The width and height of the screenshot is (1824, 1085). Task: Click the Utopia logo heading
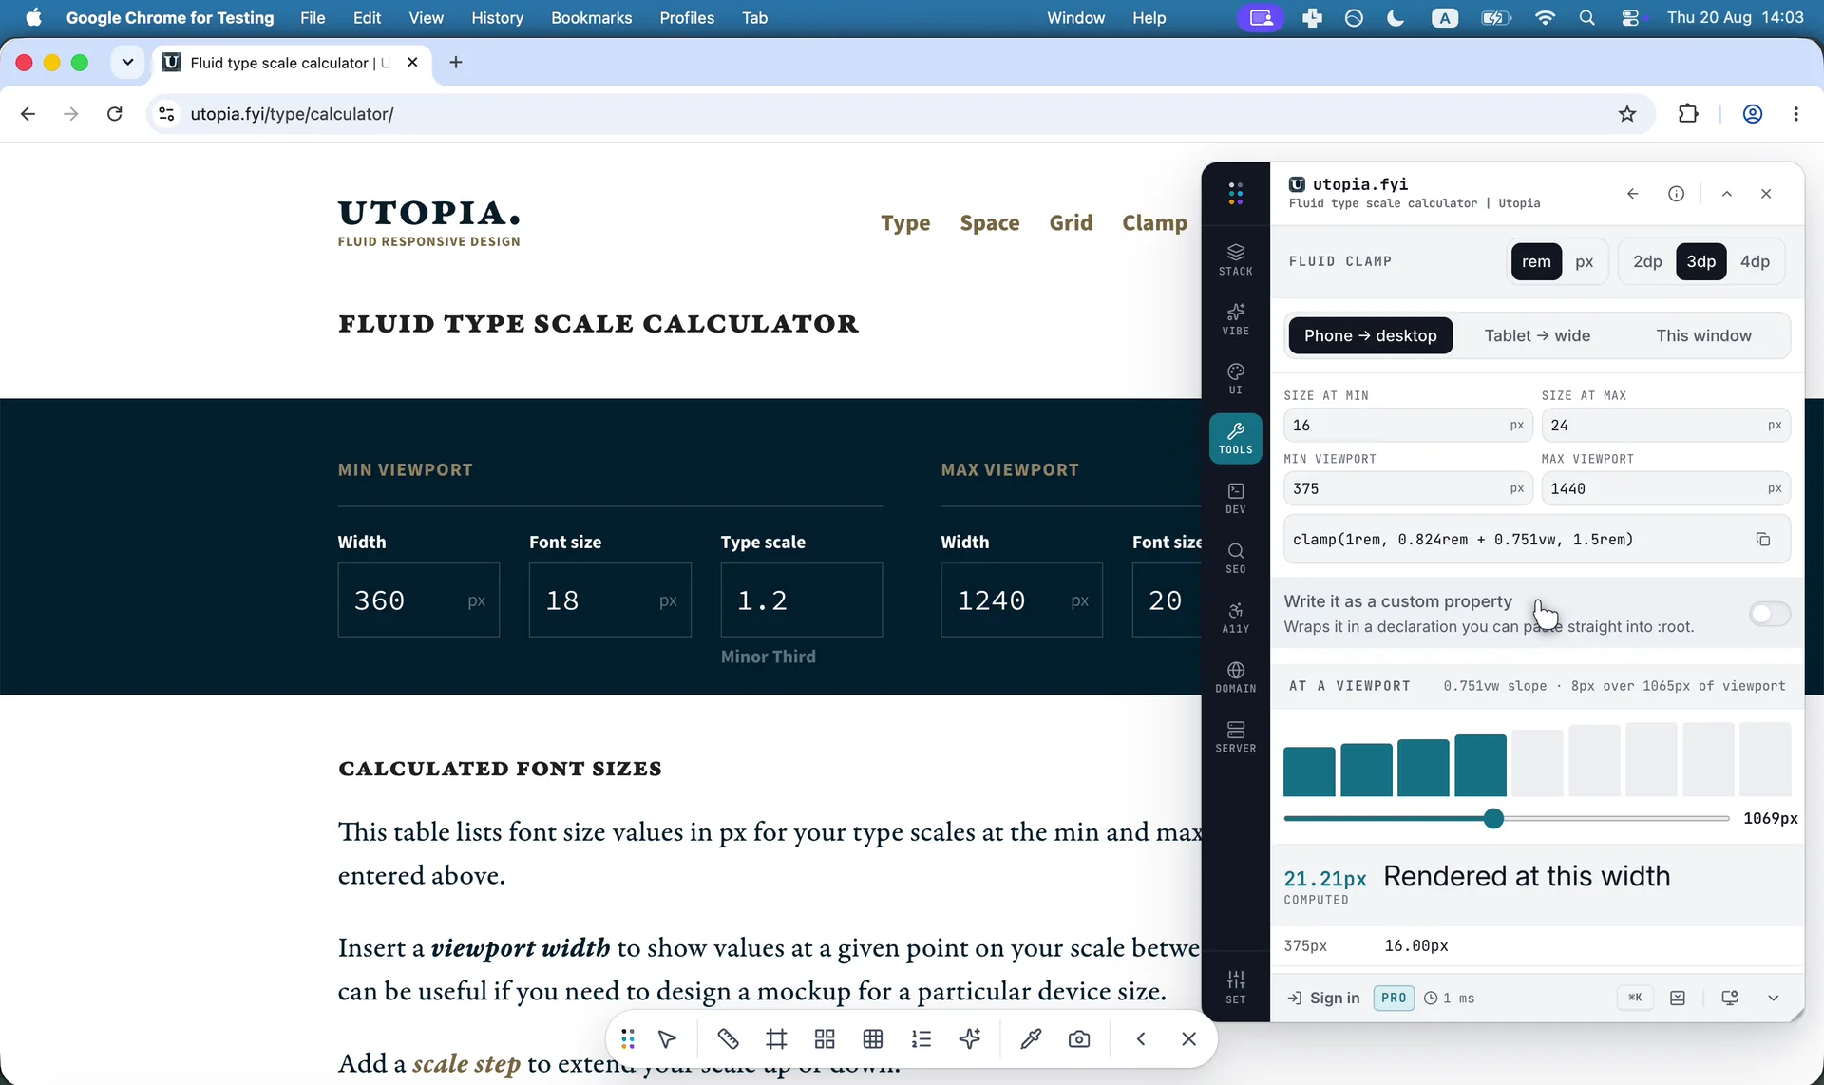point(429,222)
